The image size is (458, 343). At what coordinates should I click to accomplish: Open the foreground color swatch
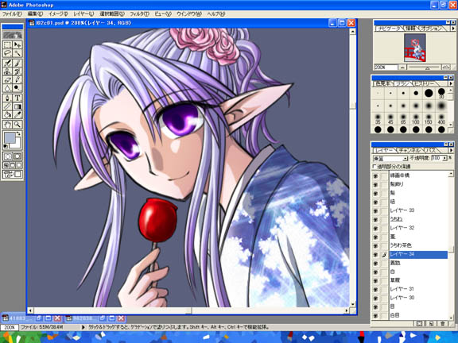coord(10,137)
